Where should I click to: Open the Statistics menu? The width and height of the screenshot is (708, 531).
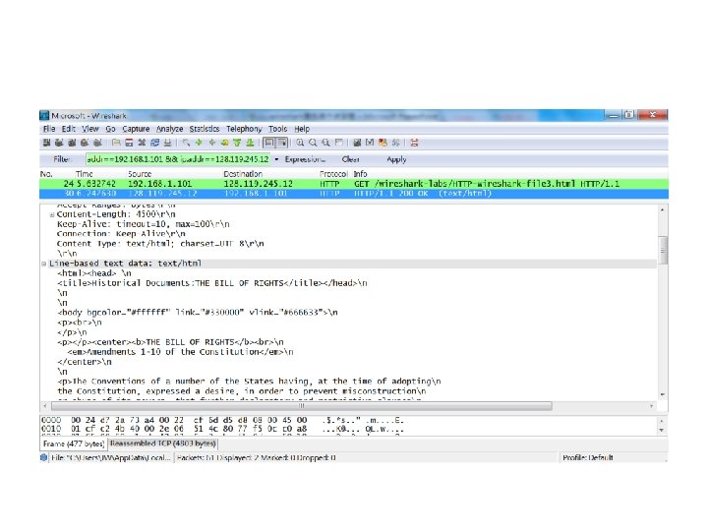click(205, 129)
